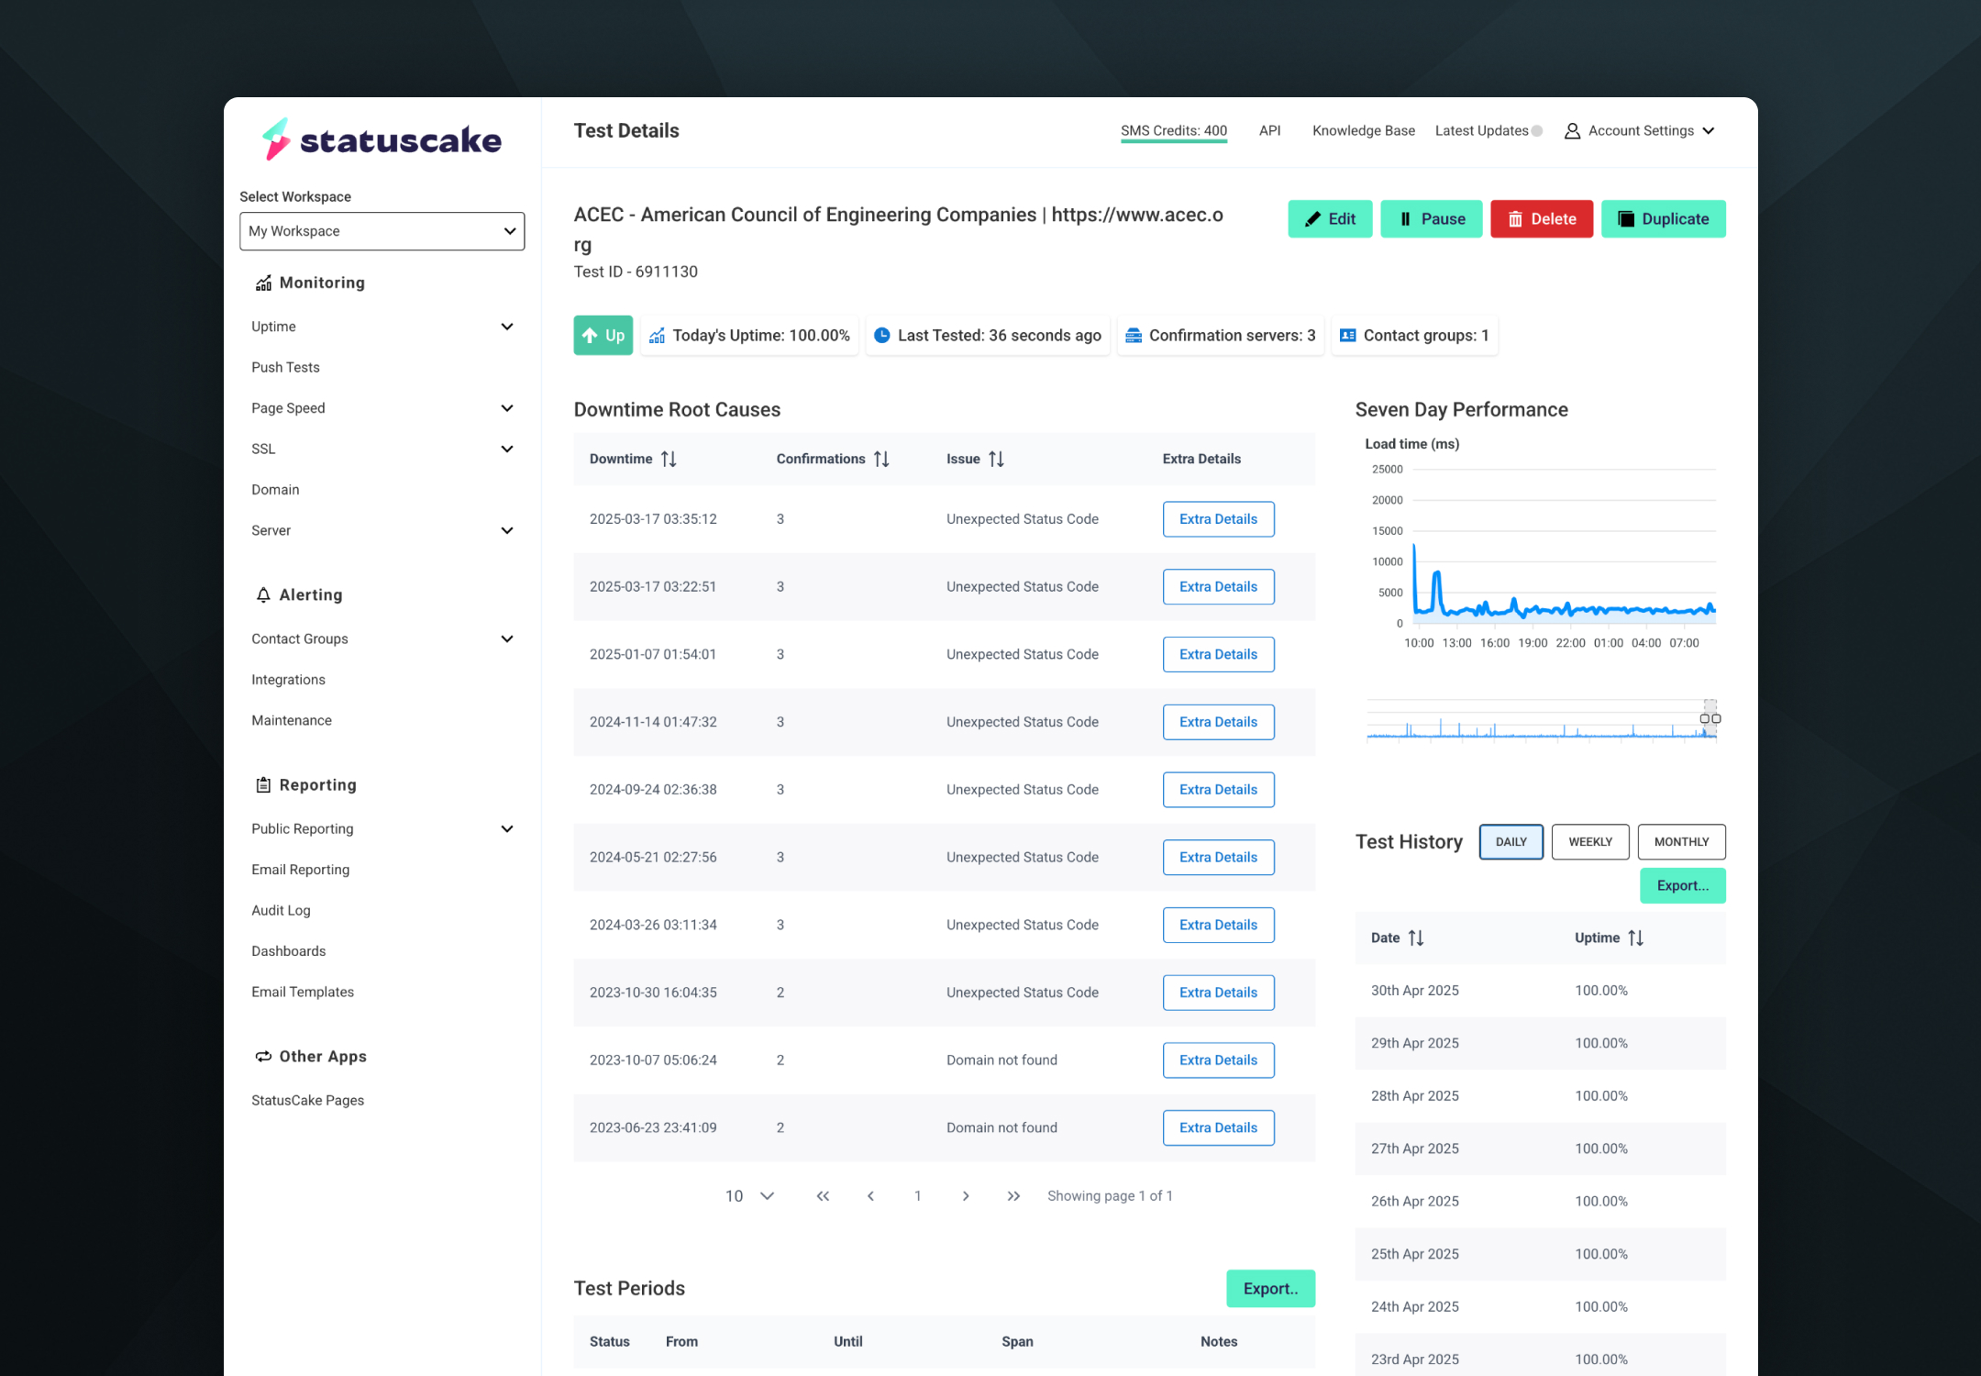Open the Account Settings dropdown
Image resolution: width=1981 pixels, height=1376 pixels.
(1640, 131)
